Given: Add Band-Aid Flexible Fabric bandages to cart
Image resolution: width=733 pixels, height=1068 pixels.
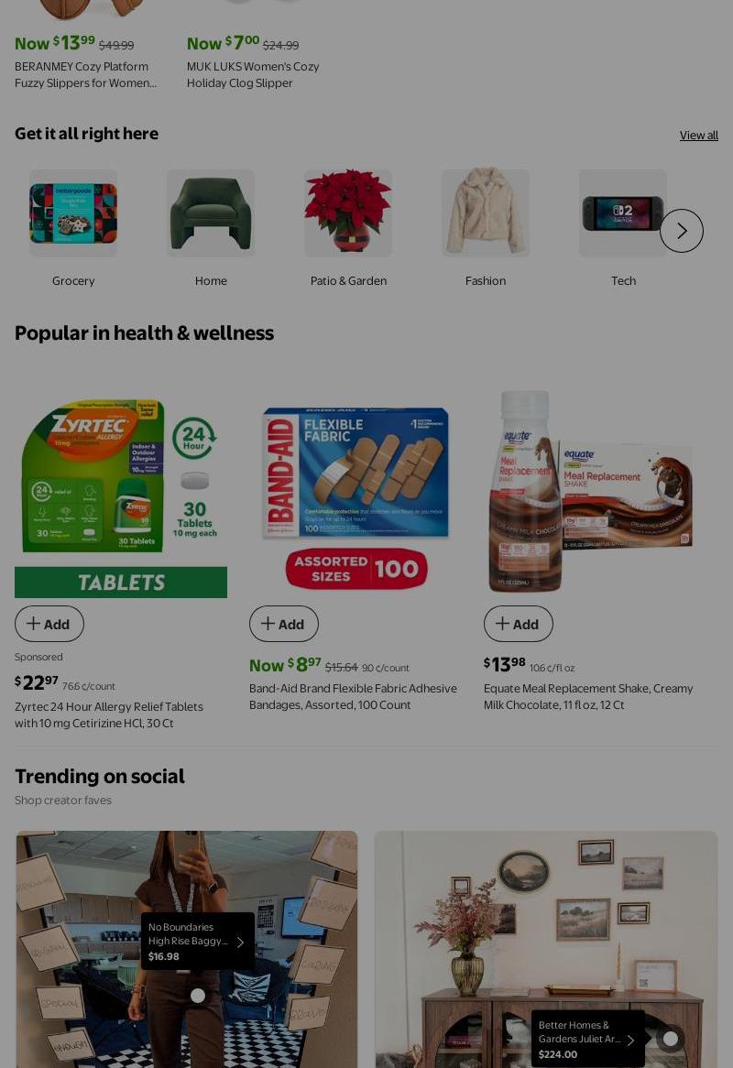Looking at the screenshot, I should pos(283,624).
